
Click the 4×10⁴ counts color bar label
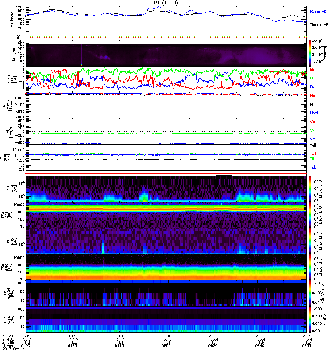[317, 41]
